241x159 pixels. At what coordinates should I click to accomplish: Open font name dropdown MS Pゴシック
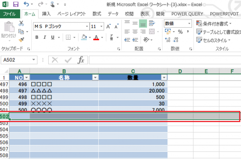pos(87,26)
